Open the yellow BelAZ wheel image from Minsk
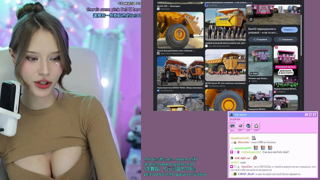This screenshot has height=180, width=320. coord(180,30)
